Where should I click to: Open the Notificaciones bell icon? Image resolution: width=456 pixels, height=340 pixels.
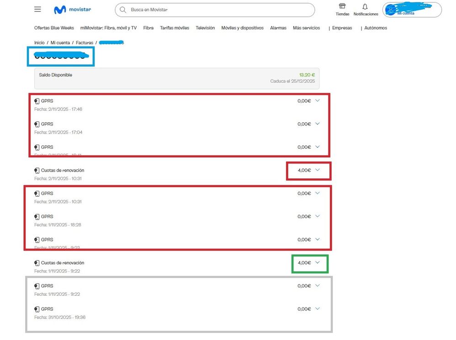coord(365,6)
